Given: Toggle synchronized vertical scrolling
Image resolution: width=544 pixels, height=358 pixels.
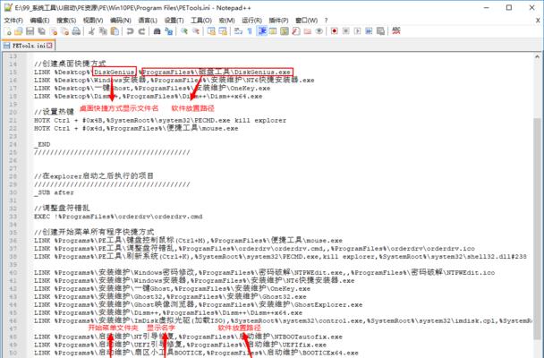Looking at the screenshot, I should click(x=211, y=31).
